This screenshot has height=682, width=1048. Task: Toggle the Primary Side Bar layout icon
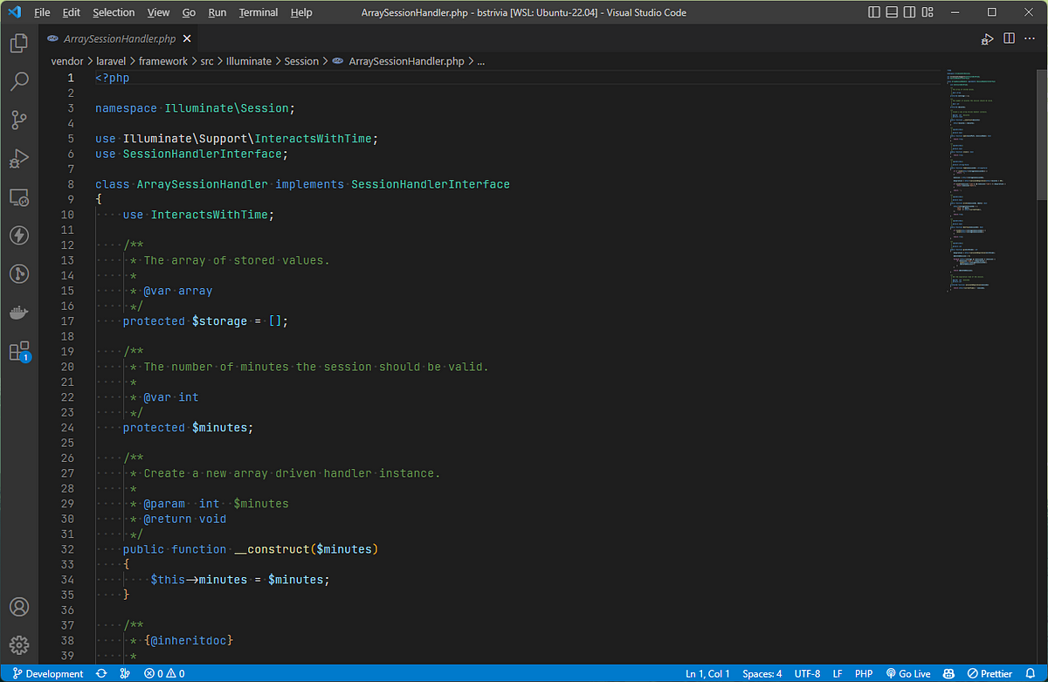pyautogui.click(x=876, y=12)
